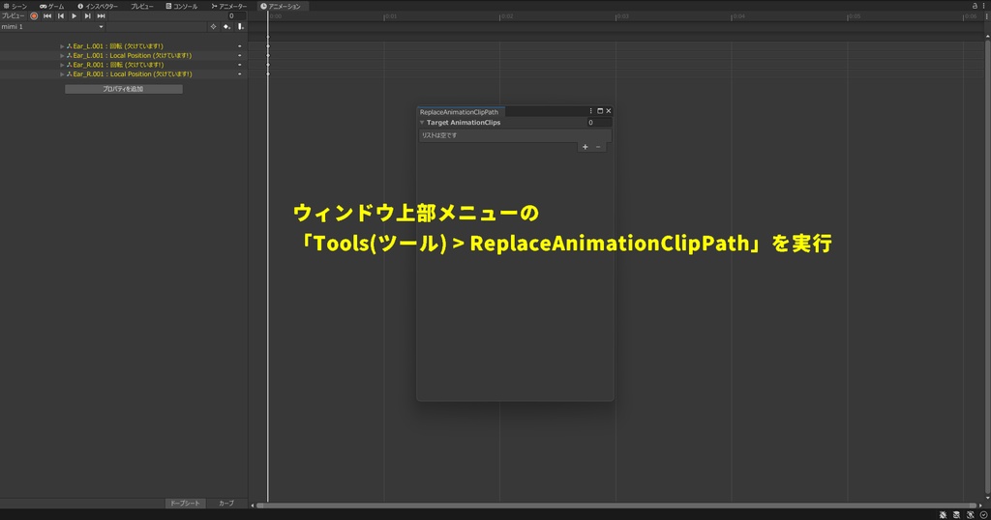Click the ReplaceAnimationClipPath window tab
991x520 pixels.
pos(459,112)
